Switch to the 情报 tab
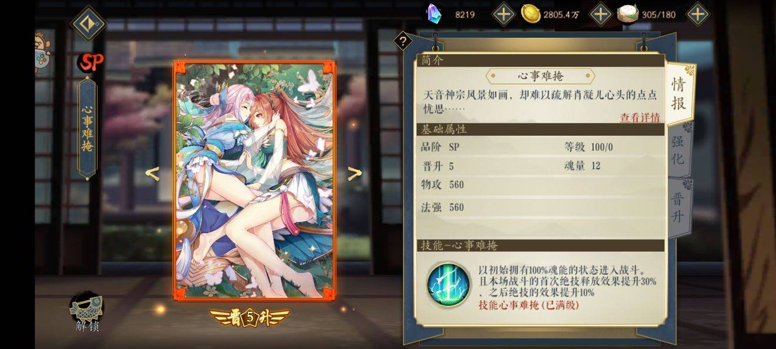Screen dimensions: 776x349 (x=679, y=93)
